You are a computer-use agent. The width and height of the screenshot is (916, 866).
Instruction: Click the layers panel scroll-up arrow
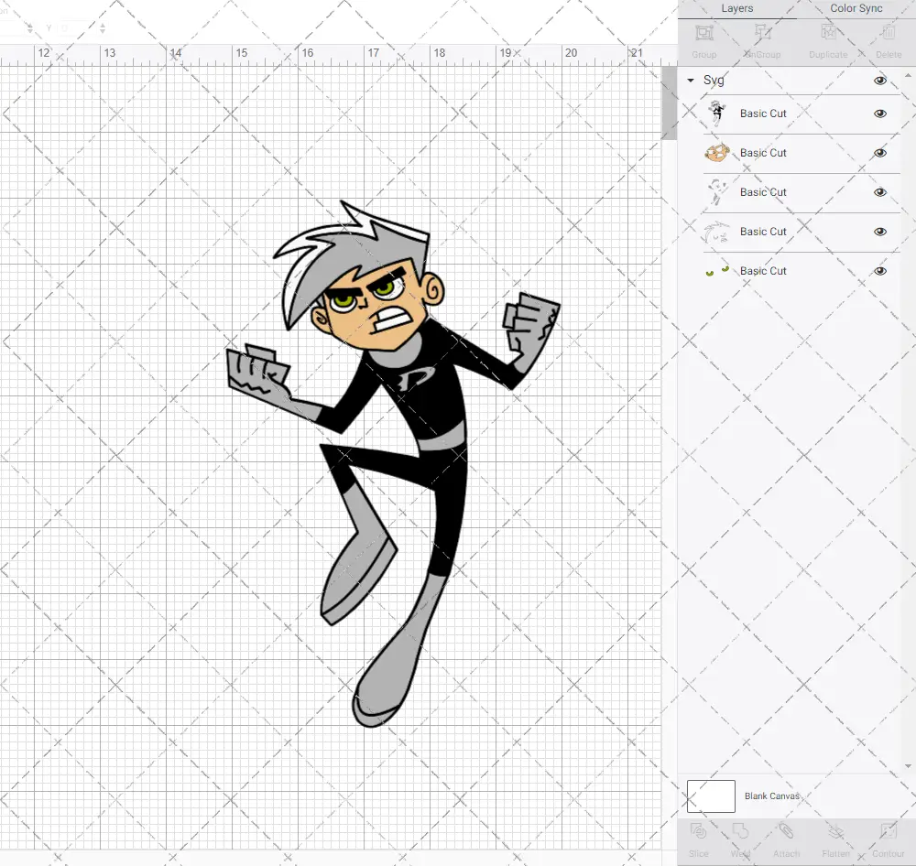tap(907, 76)
